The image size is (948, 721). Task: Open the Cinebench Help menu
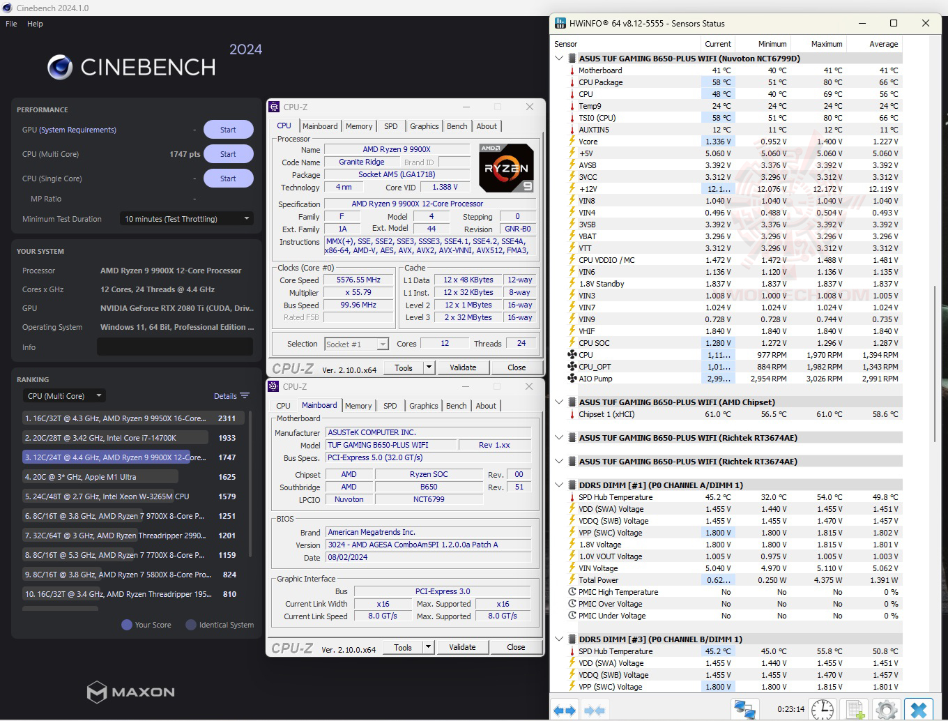tap(35, 24)
